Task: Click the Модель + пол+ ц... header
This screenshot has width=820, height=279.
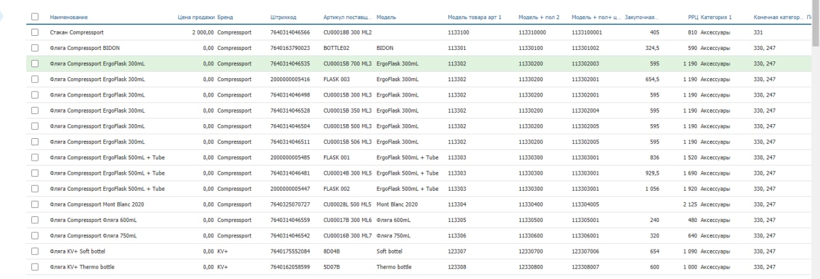Action: (596, 17)
